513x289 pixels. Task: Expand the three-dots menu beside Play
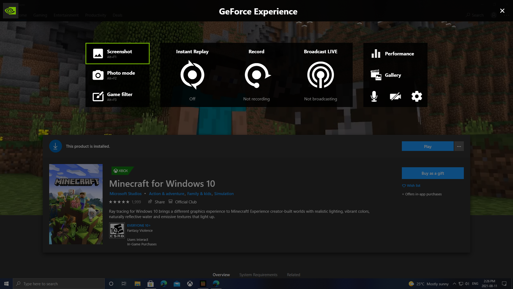pyautogui.click(x=459, y=146)
